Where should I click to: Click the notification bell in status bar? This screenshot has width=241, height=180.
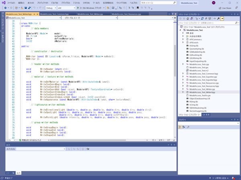pos(233,178)
